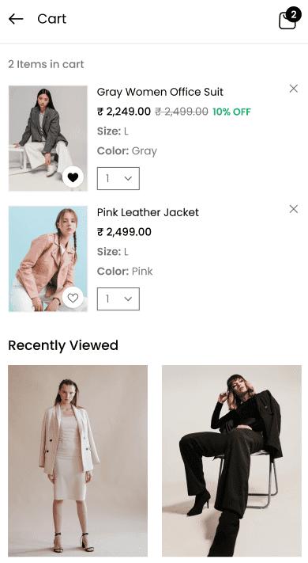Click the Pink Leather Jacket title
The image size is (308, 563).
pos(148,212)
